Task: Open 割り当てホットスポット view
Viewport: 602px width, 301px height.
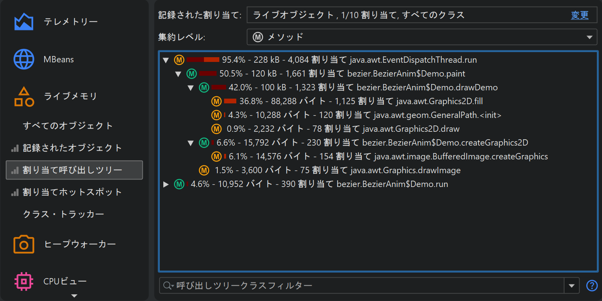Action: [73, 192]
